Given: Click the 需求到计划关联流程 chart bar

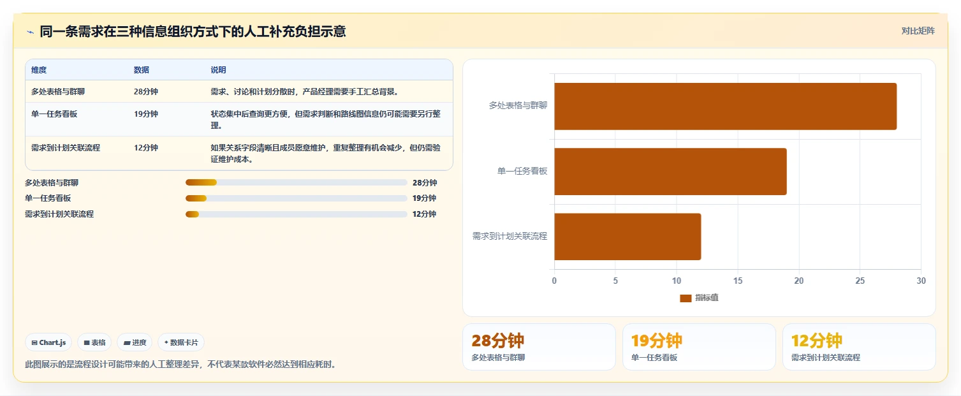Looking at the screenshot, I should [627, 237].
